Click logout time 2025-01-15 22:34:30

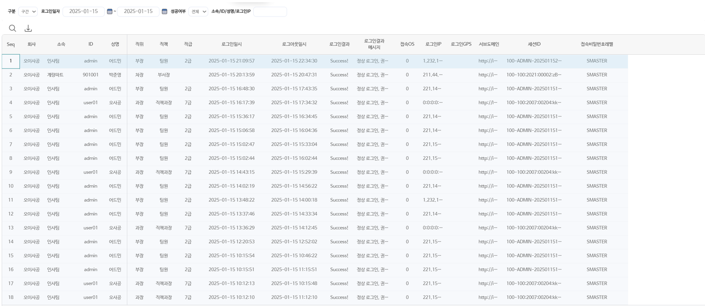click(294, 61)
